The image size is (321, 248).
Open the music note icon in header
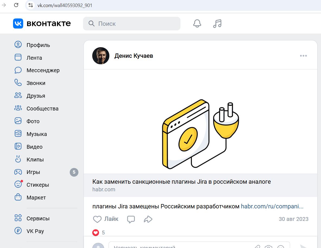[217, 24]
